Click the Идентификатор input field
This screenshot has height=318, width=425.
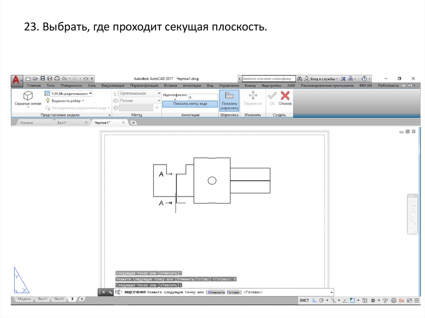pos(203,97)
